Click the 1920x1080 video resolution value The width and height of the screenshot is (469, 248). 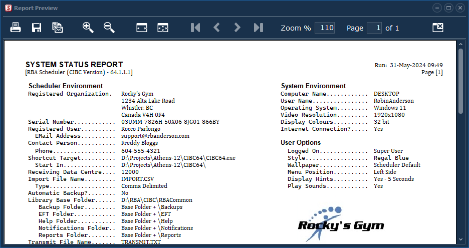coord(389,115)
